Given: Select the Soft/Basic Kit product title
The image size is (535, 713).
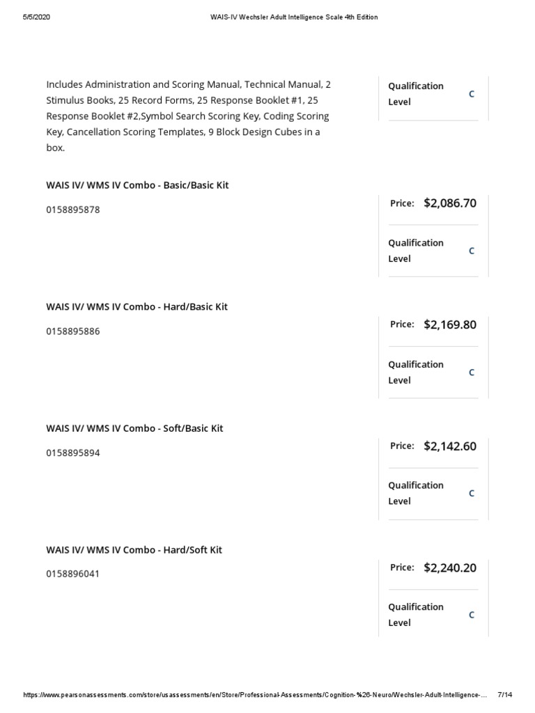Looking at the screenshot, I should click(x=134, y=428).
